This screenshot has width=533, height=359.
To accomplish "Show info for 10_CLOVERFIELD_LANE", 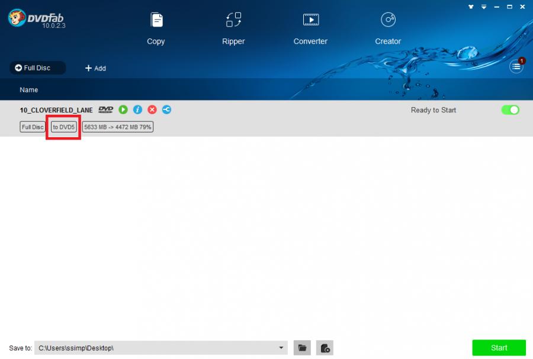I will [x=137, y=109].
